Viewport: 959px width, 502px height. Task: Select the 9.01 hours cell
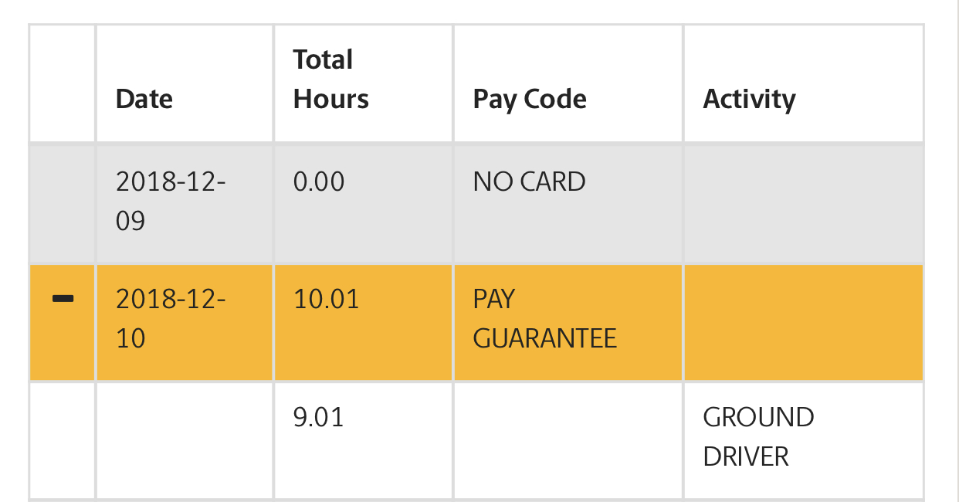coord(363,441)
